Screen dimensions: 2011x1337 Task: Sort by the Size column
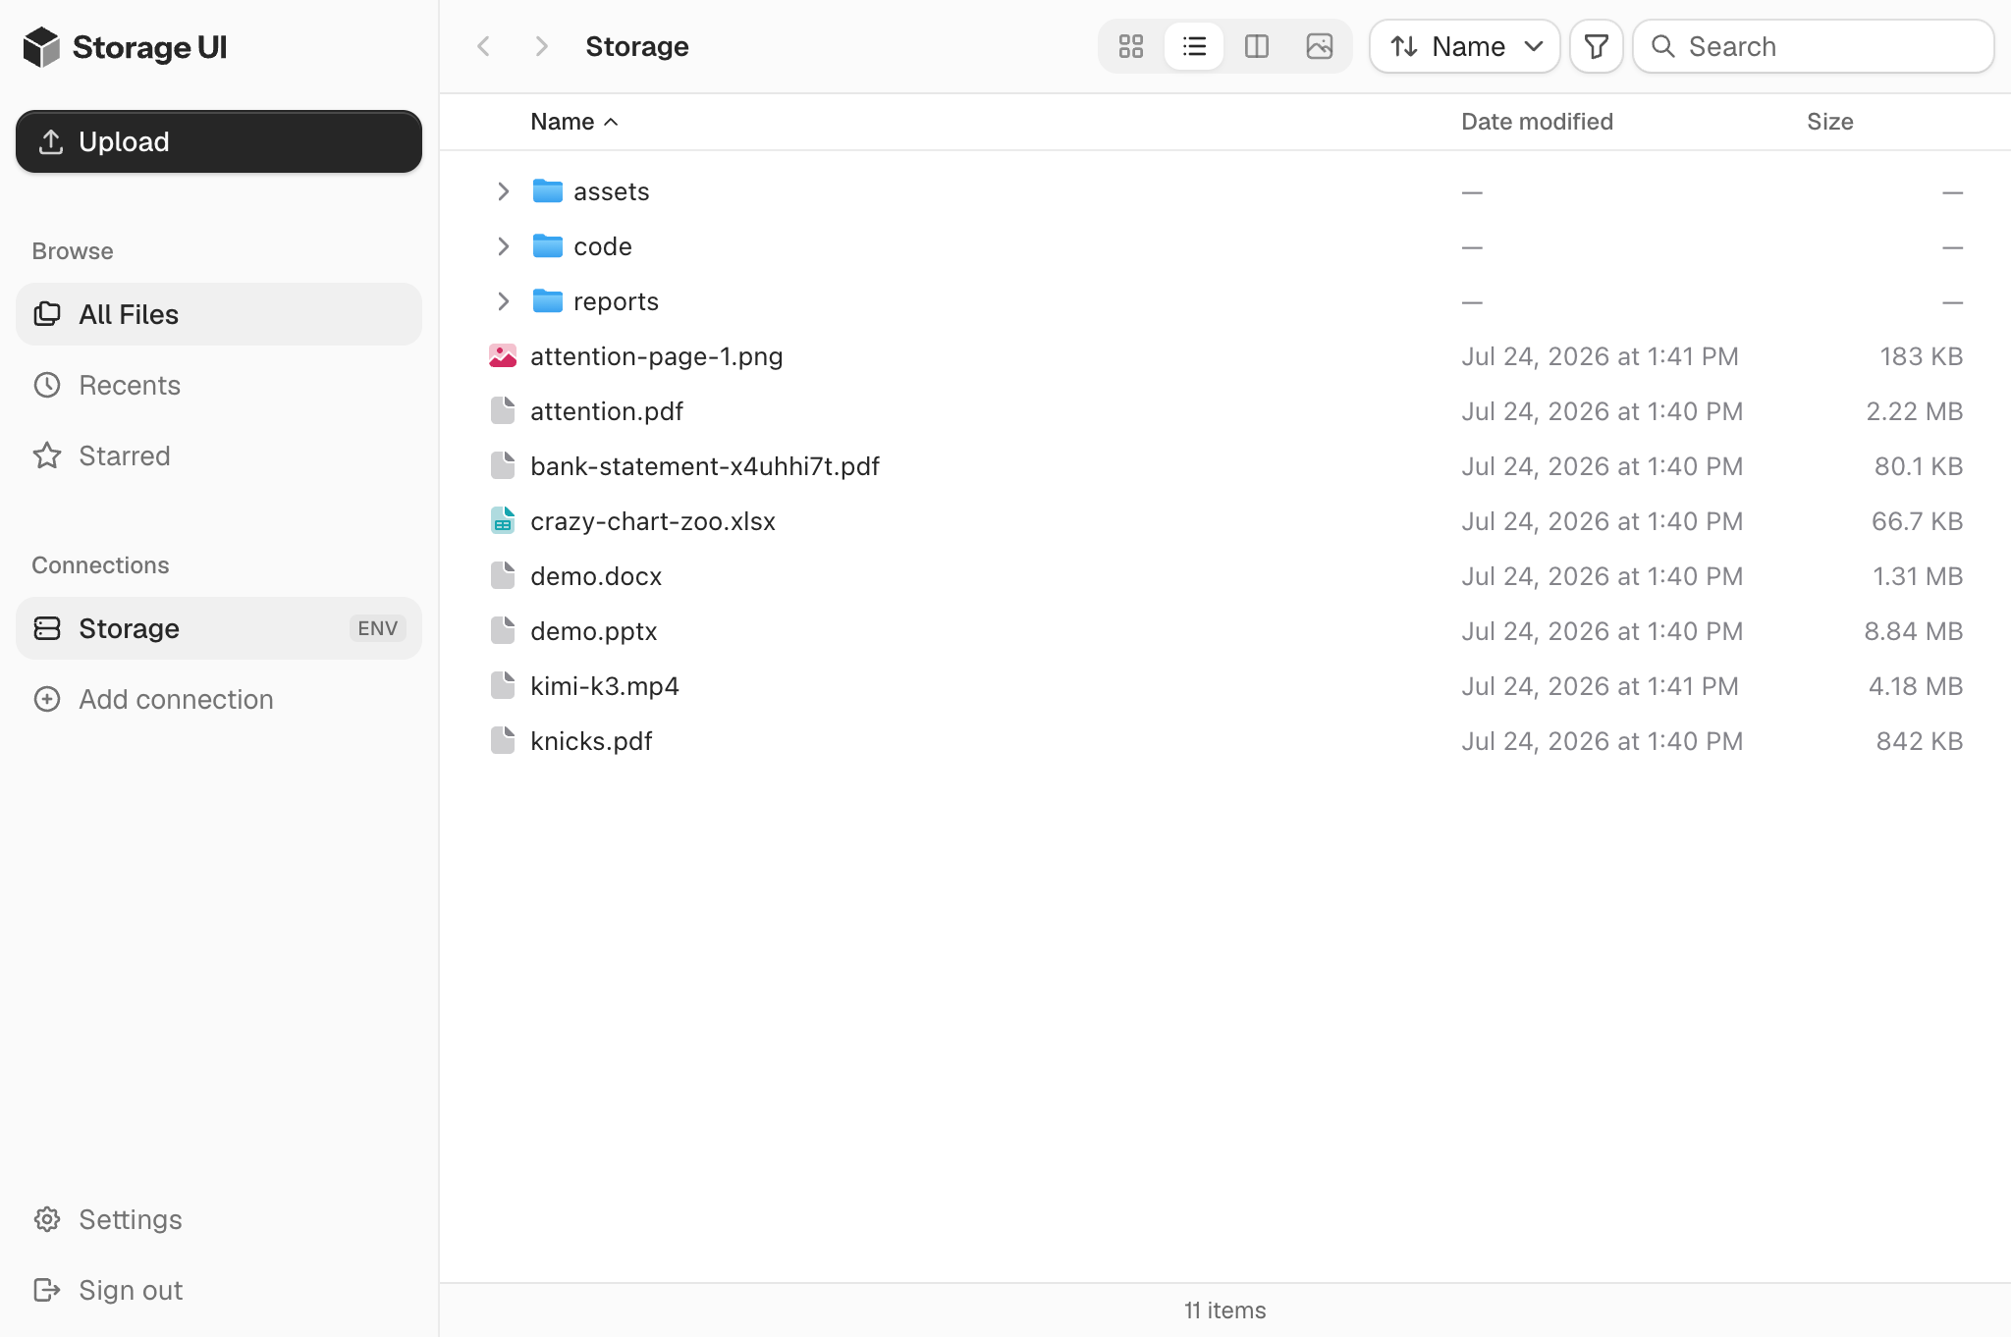[x=1830, y=122]
